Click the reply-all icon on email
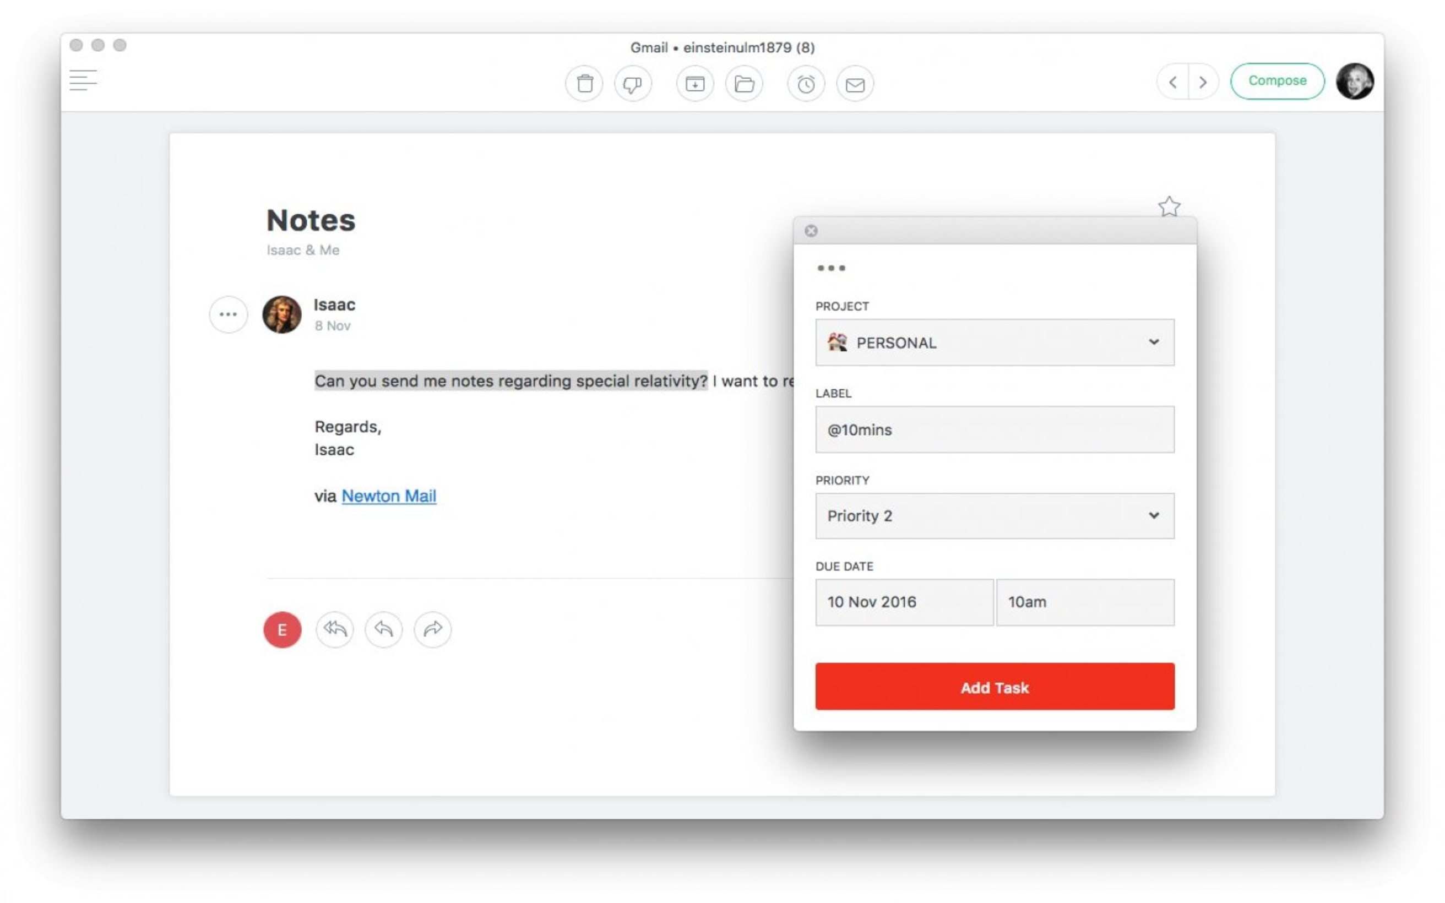The image size is (1445, 903). pyautogui.click(x=335, y=628)
